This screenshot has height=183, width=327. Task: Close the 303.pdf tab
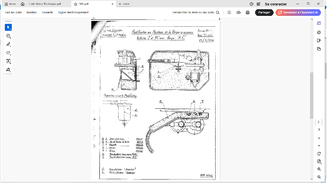(x=112, y=4)
